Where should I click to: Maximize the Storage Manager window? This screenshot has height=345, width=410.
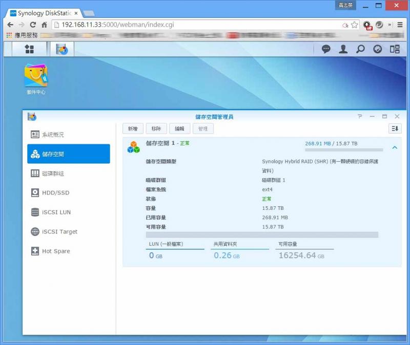tap(384, 117)
